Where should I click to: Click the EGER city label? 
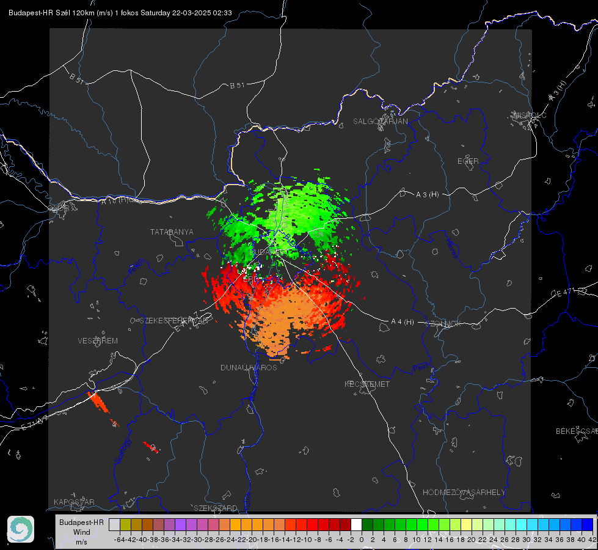468,161
